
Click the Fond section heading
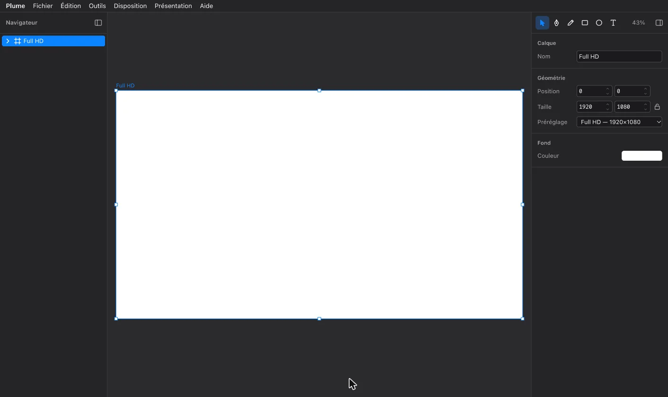[x=544, y=143]
